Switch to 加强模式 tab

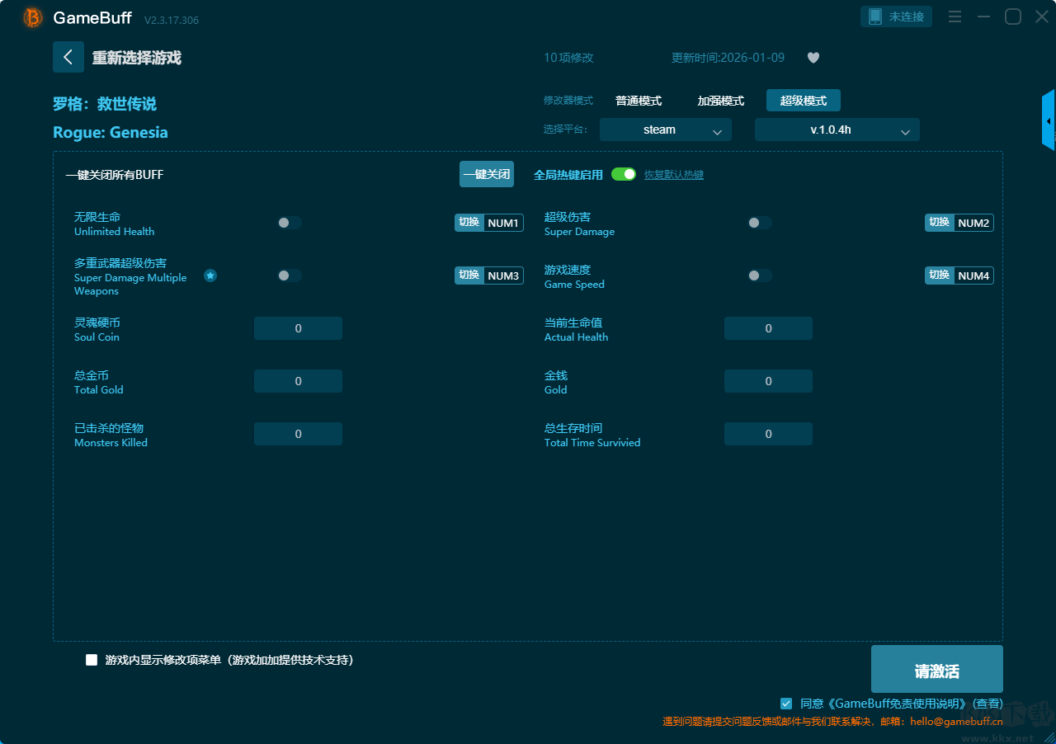coord(720,101)
